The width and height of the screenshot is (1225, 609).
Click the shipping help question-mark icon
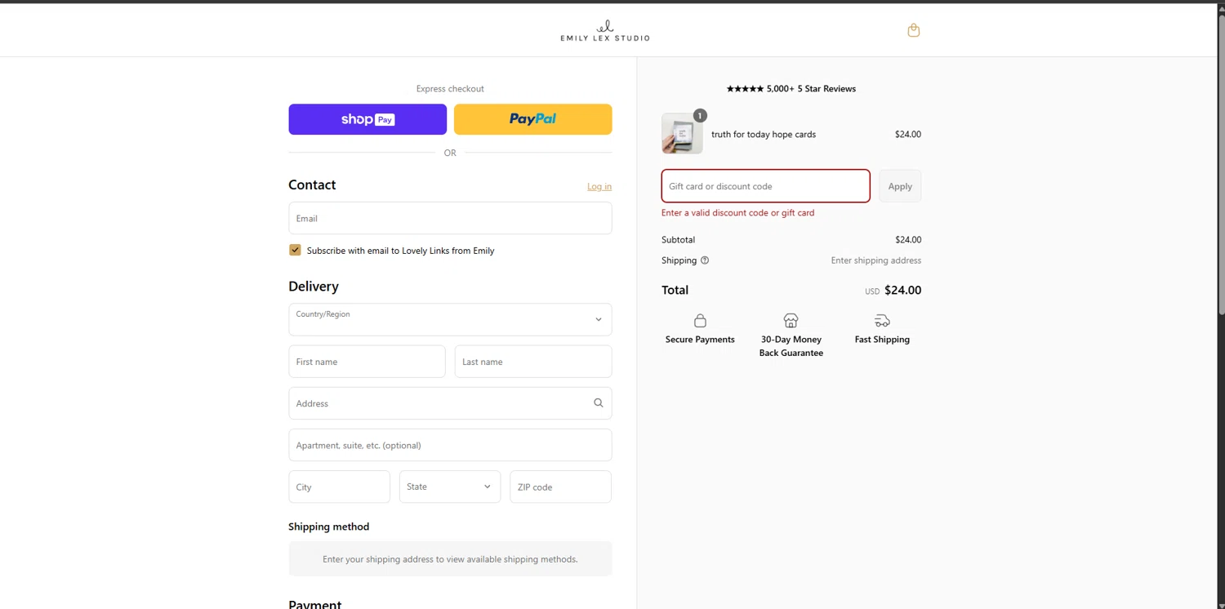pyautogui.click(x=705, y=260)
